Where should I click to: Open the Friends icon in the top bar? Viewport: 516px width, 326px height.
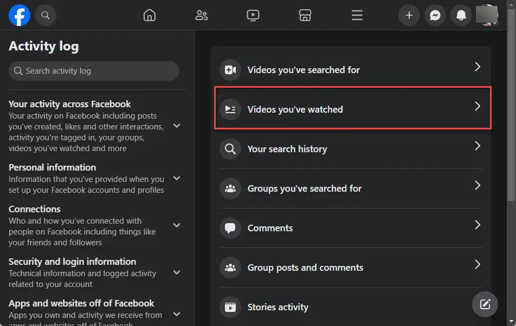click(x=202, y=15)
